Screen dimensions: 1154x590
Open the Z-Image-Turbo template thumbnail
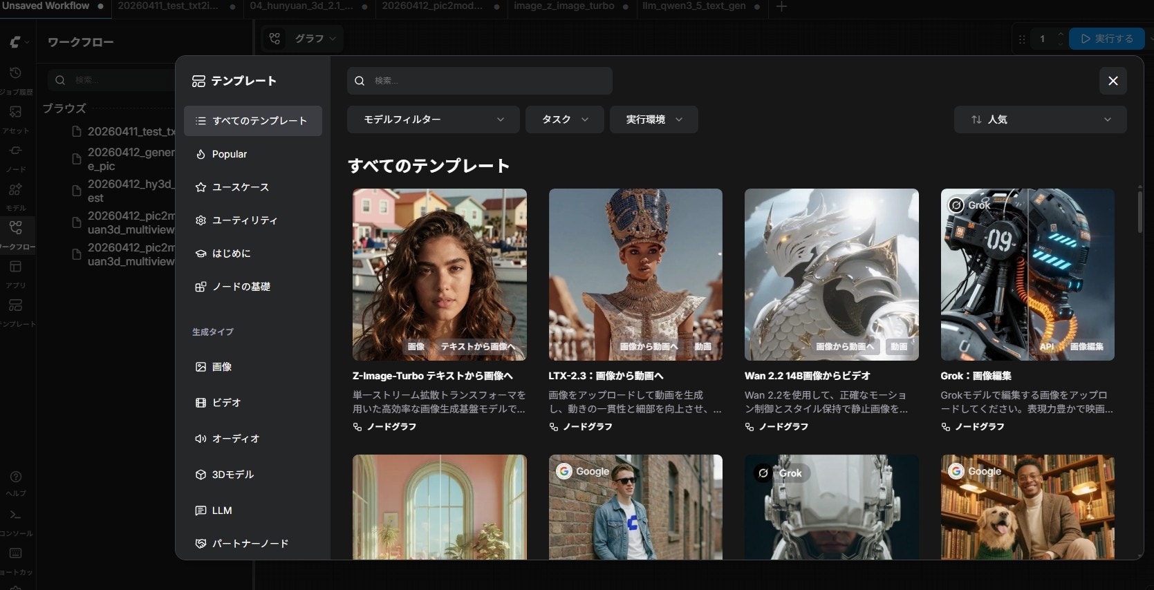click(x=439, y=274)
